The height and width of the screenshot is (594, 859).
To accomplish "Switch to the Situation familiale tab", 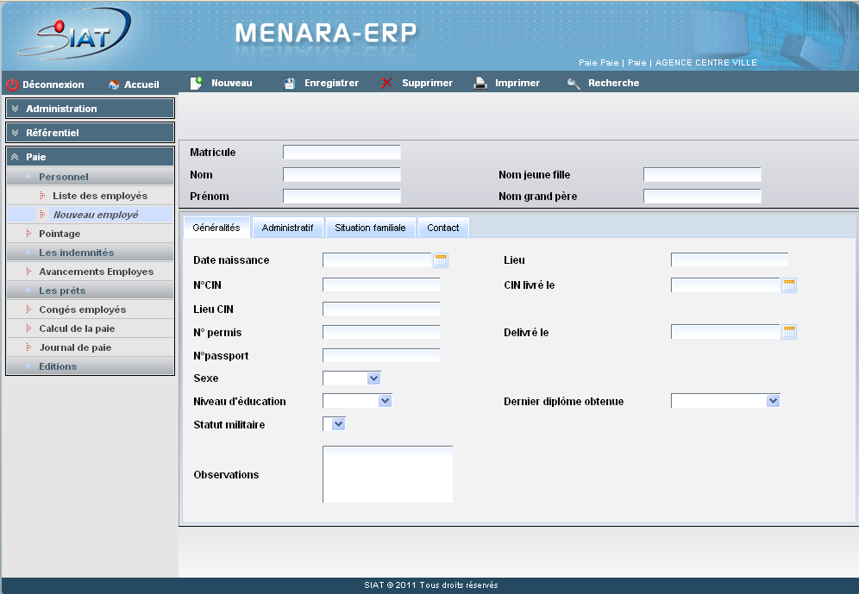I will [x=370, y=228].
